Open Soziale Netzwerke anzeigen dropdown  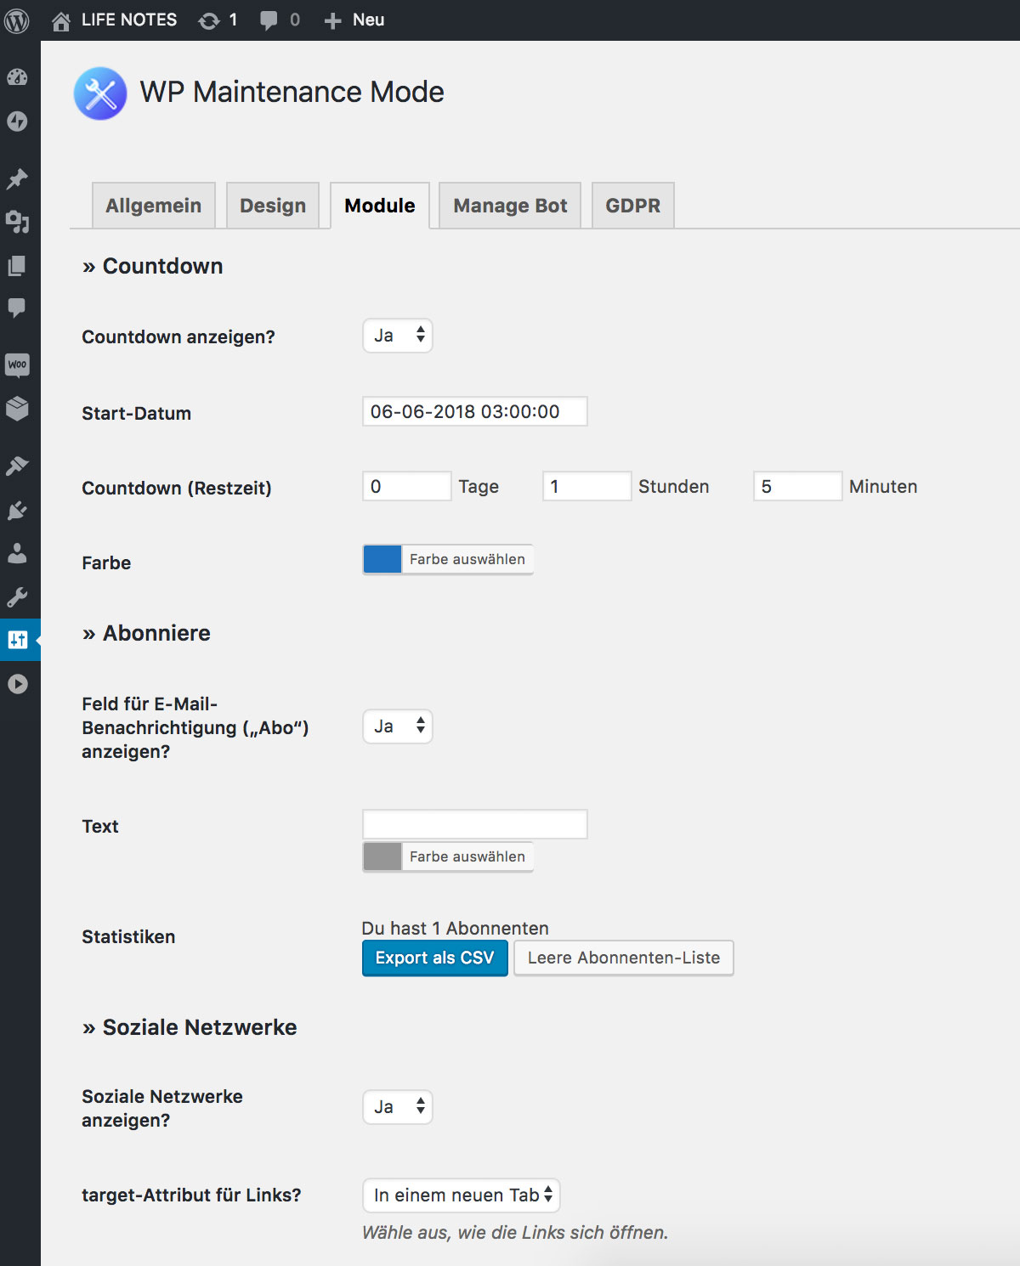398,1107
